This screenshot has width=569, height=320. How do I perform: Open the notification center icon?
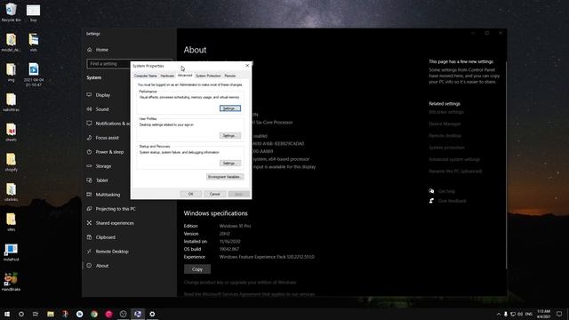(559, 314)
